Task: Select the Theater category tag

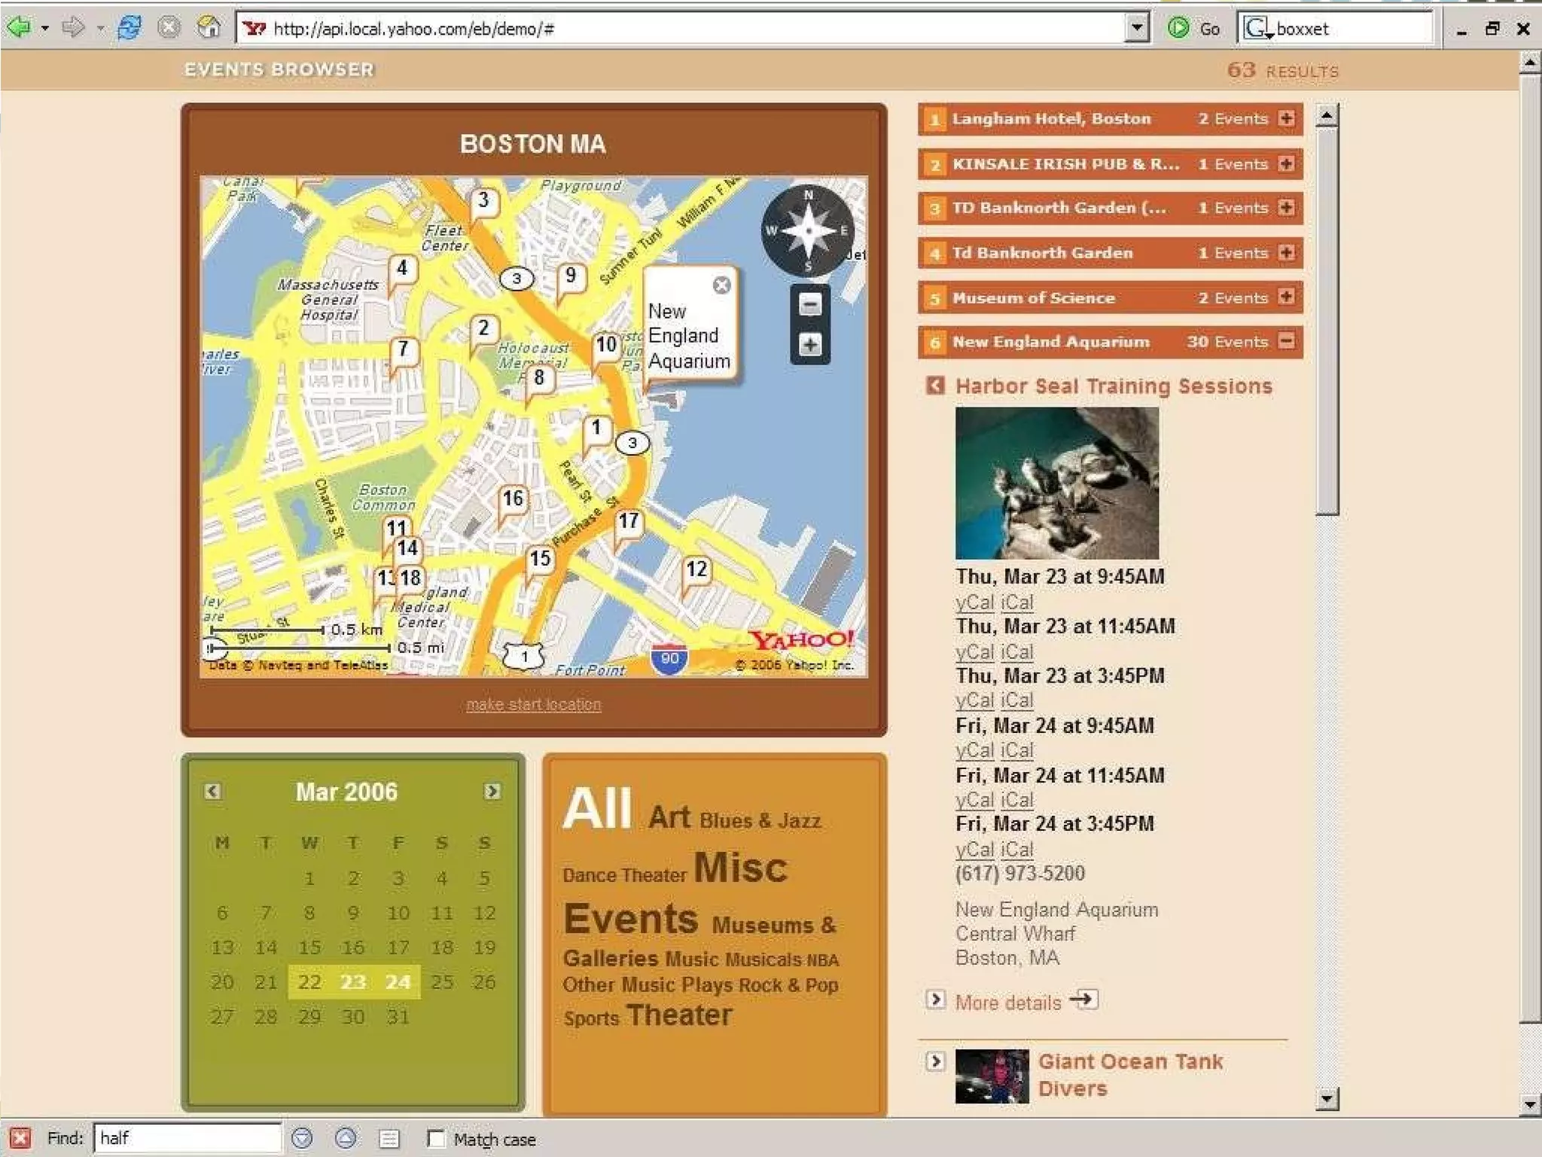Action: coord(678,1015)
